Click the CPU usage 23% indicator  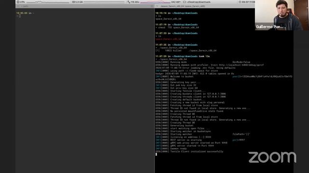tap(21, 2)
